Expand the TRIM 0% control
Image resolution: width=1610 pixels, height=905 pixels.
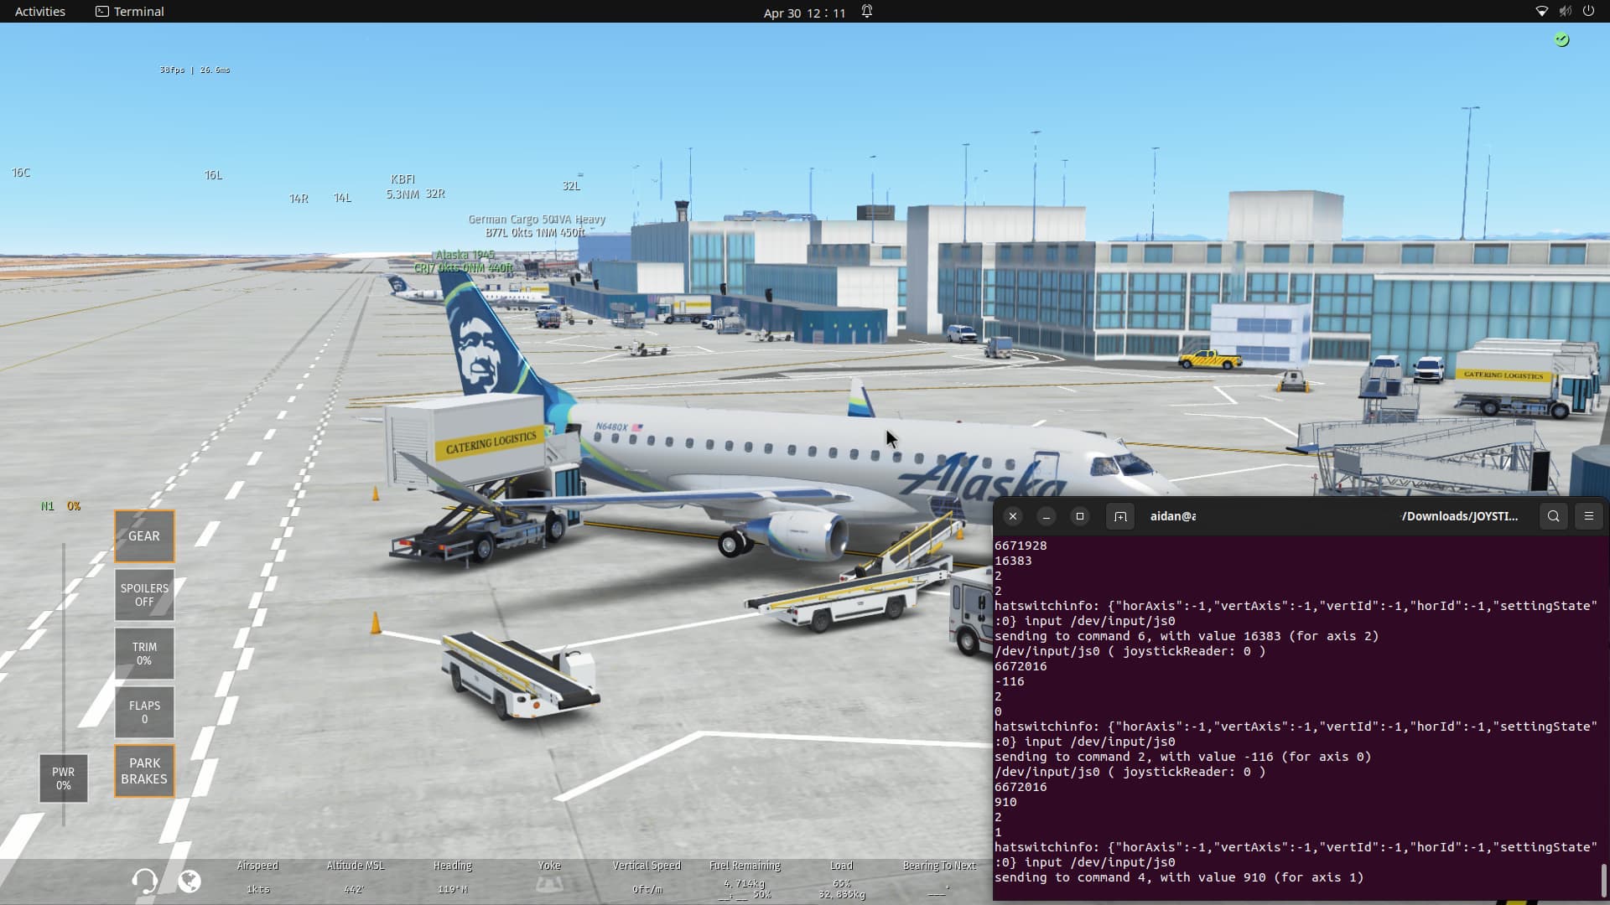pyautogui.click(x=144, y=654)
